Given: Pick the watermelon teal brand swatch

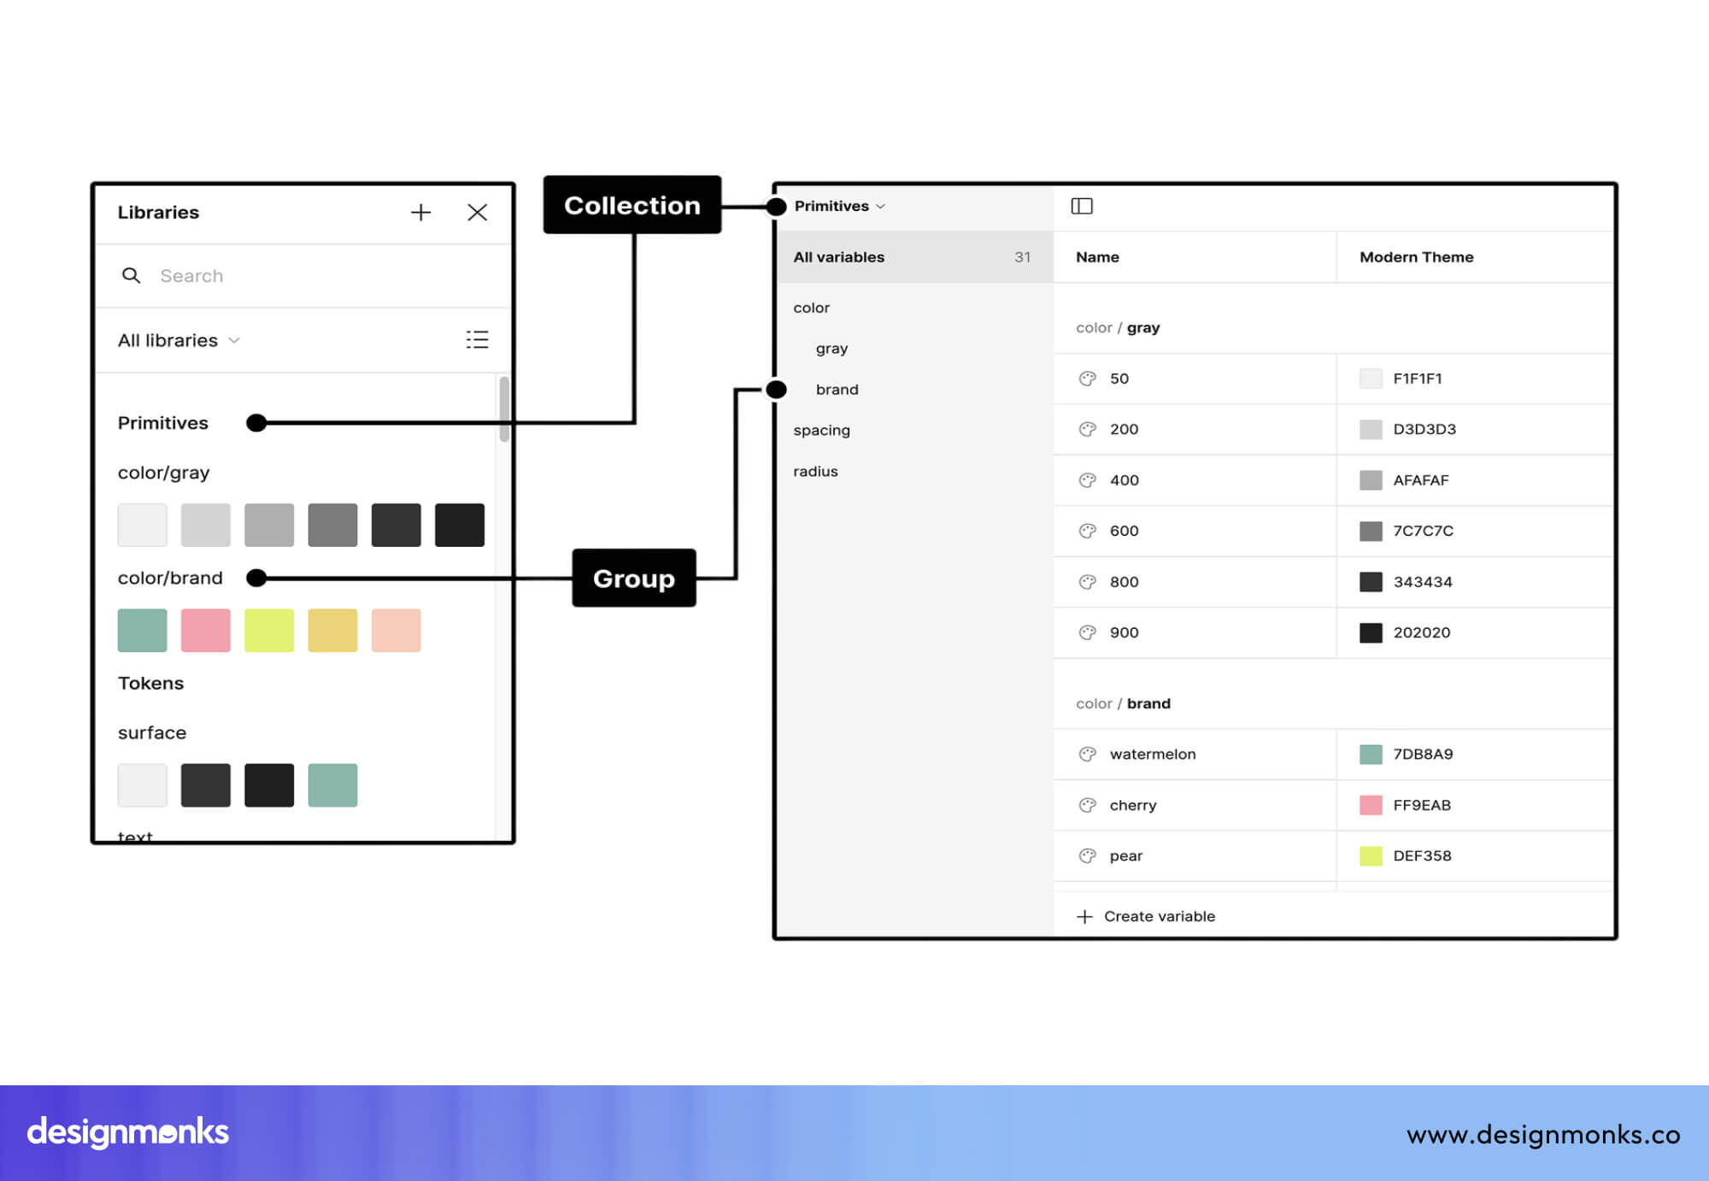Looking at the screenshot, I should click(143, 631).
